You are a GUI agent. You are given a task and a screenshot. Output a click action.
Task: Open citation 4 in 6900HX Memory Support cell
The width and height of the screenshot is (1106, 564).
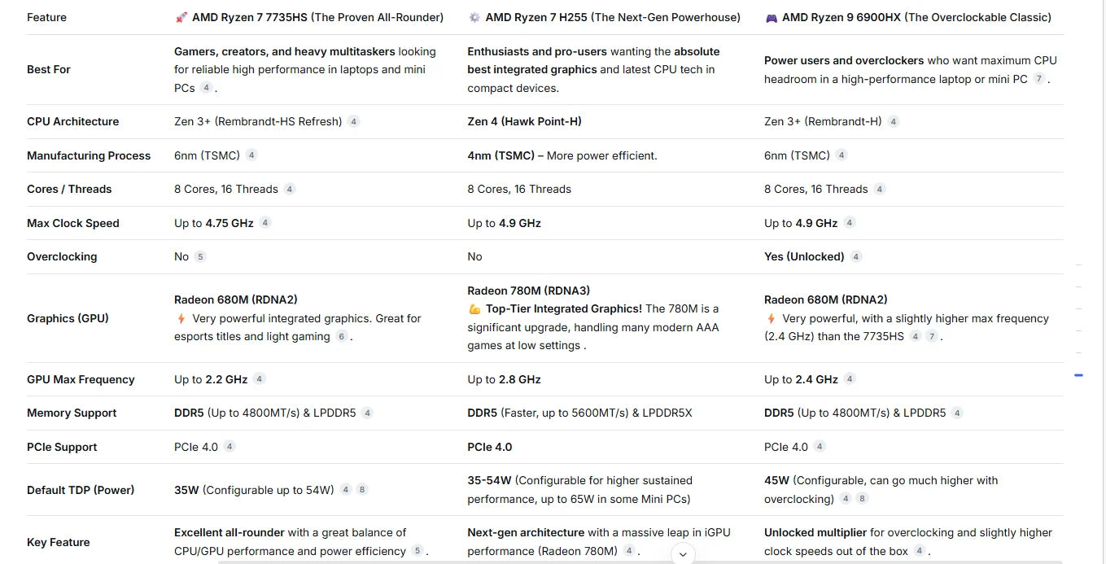[958, 413]
